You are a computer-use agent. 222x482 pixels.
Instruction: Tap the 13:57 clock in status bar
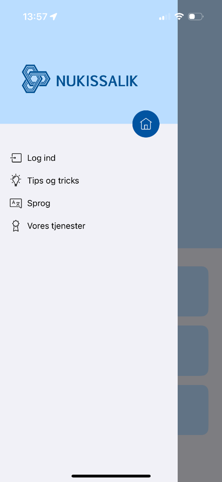click(35, 16)
